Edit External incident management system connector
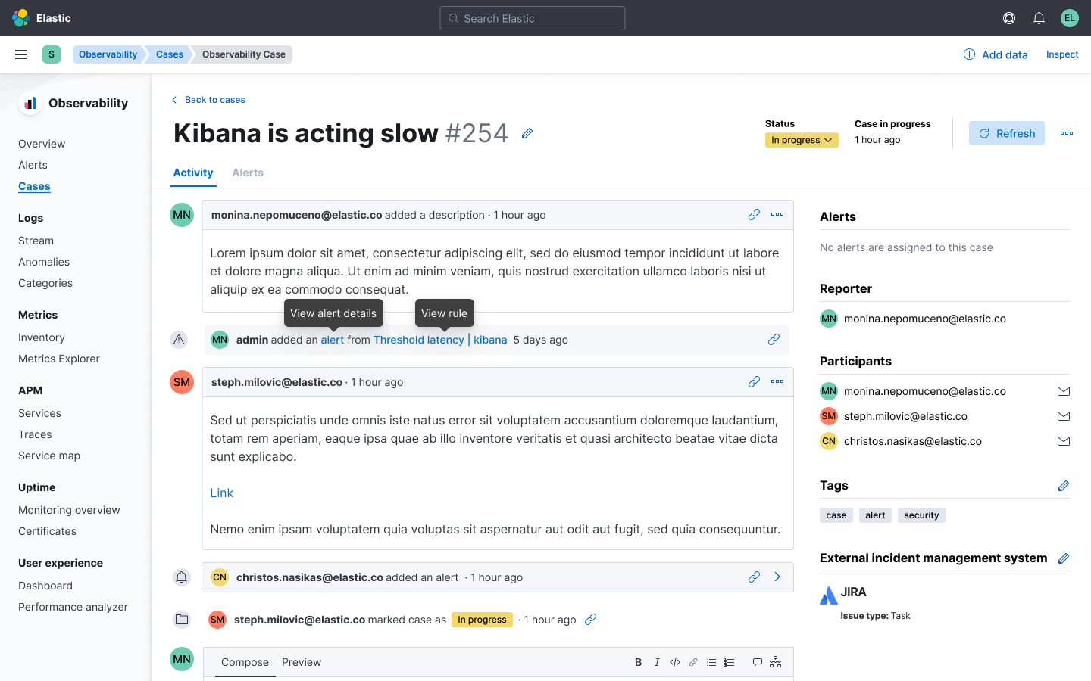This screenshot has width=1091, height=681. pyautogui.click(x=1064, y=558)
